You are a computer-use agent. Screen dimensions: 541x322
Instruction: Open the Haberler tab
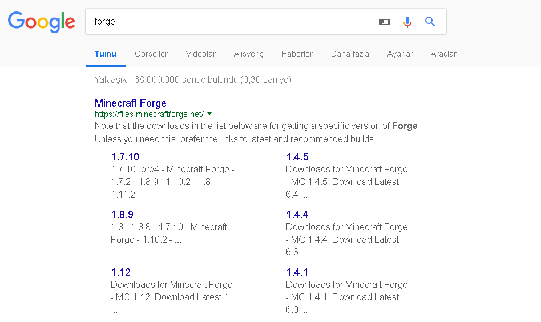297,54
